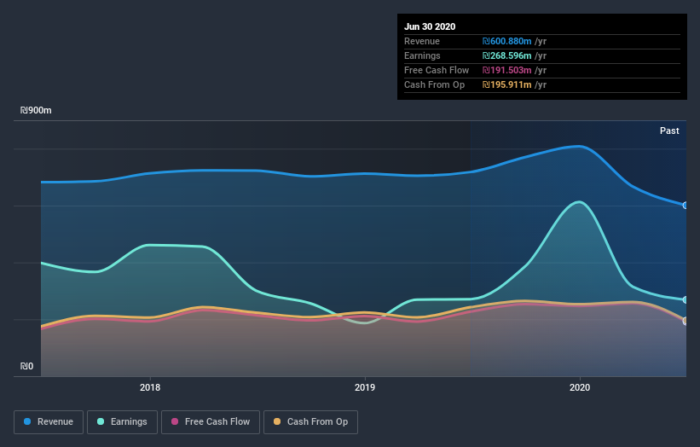Click the ₪191.503m free cash flow value
This screenshot has width=700, height=447.
point(506,71)
